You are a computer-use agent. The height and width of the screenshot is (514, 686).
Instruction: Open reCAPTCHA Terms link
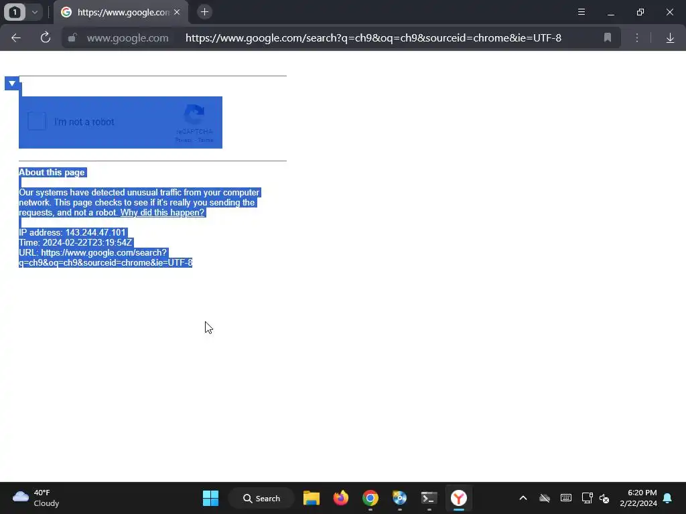(206, 141)
